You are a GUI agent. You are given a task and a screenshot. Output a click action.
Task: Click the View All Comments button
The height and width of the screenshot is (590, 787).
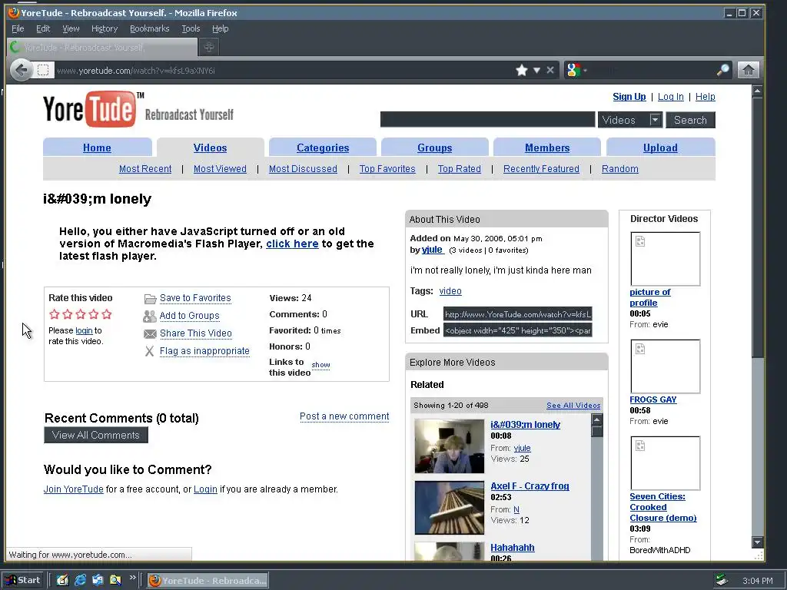tap(96, 435)
